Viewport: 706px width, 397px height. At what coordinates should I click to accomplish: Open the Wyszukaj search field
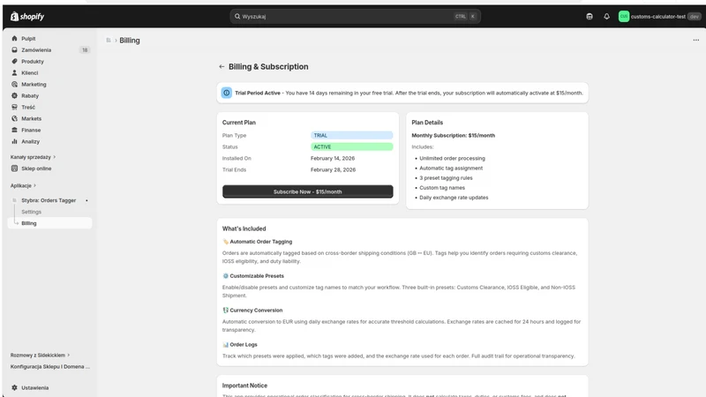point(355,17)
